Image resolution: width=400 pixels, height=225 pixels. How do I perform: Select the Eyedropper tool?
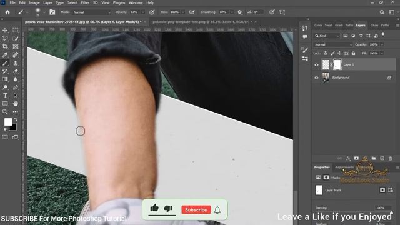(x=5, y=54)
